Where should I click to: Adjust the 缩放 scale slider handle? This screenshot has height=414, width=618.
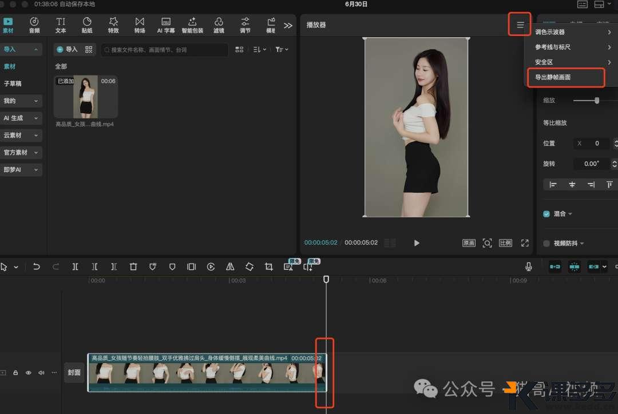tap(597, 101)
